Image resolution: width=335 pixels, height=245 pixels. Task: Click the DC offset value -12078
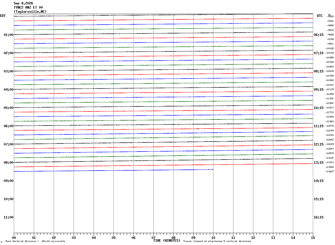330,126
